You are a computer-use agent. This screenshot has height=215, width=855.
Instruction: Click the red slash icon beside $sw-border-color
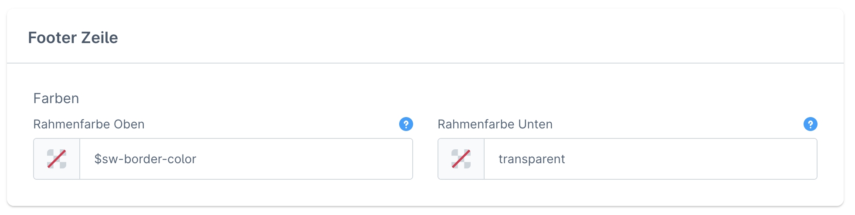click(57, 159)
